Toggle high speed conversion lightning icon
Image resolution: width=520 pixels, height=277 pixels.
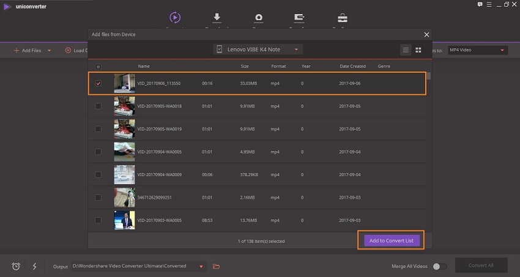(x=34, y=266)
